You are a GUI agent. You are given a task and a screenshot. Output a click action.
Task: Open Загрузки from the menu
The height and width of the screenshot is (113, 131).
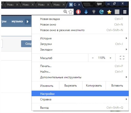click(80, 44)
